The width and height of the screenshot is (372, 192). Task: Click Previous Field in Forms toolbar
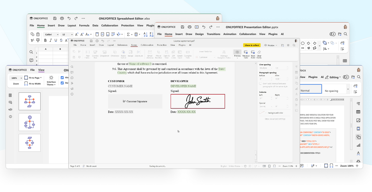246,54
